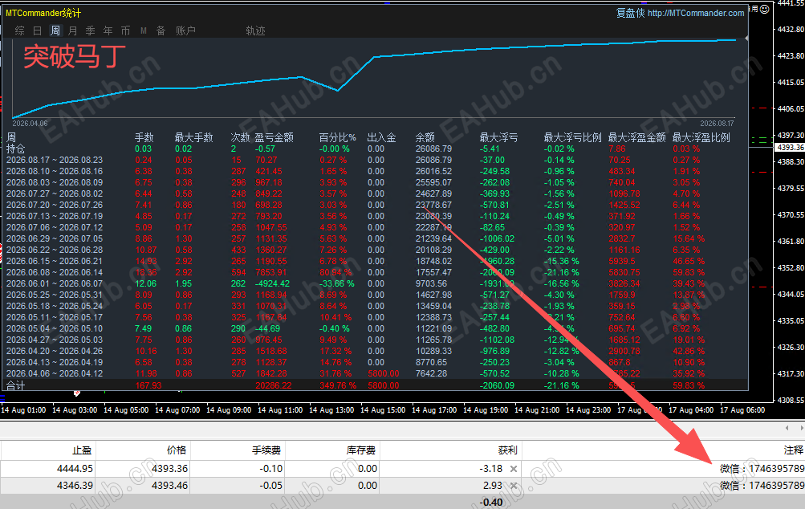Sort by the 获利 column header
The image size is (805, 509).
point(507,450)
